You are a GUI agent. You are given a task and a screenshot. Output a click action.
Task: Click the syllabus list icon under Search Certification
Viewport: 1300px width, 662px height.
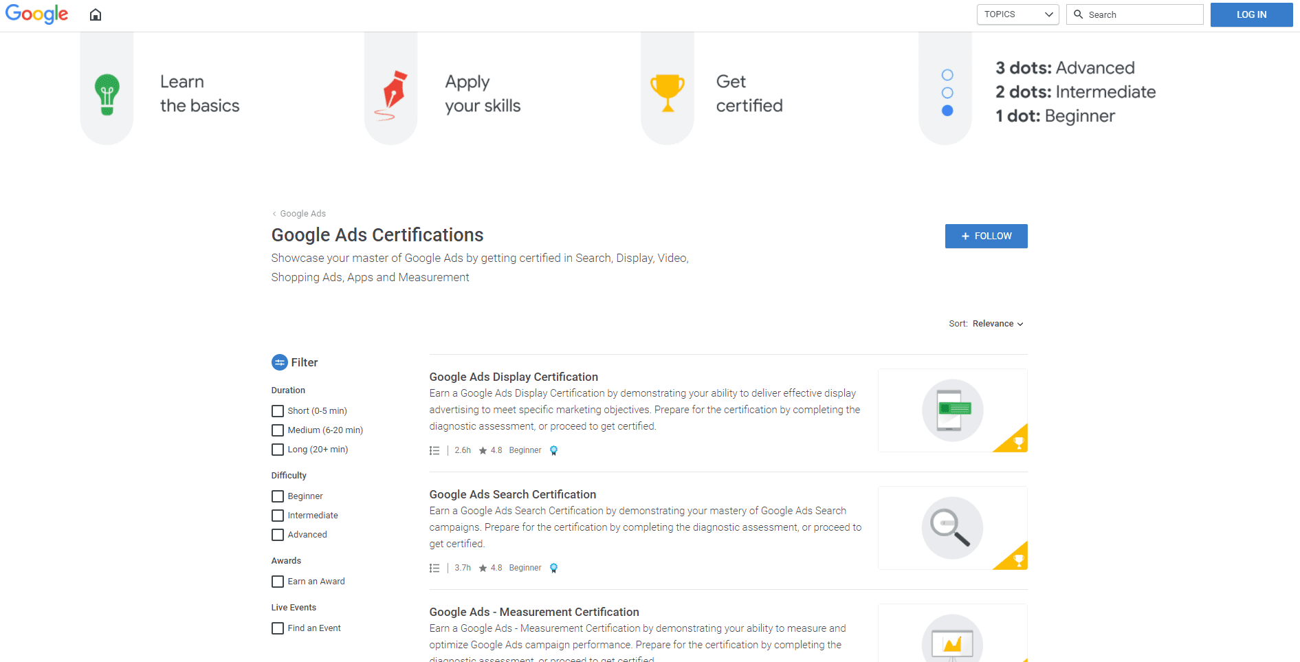[434, 568]
